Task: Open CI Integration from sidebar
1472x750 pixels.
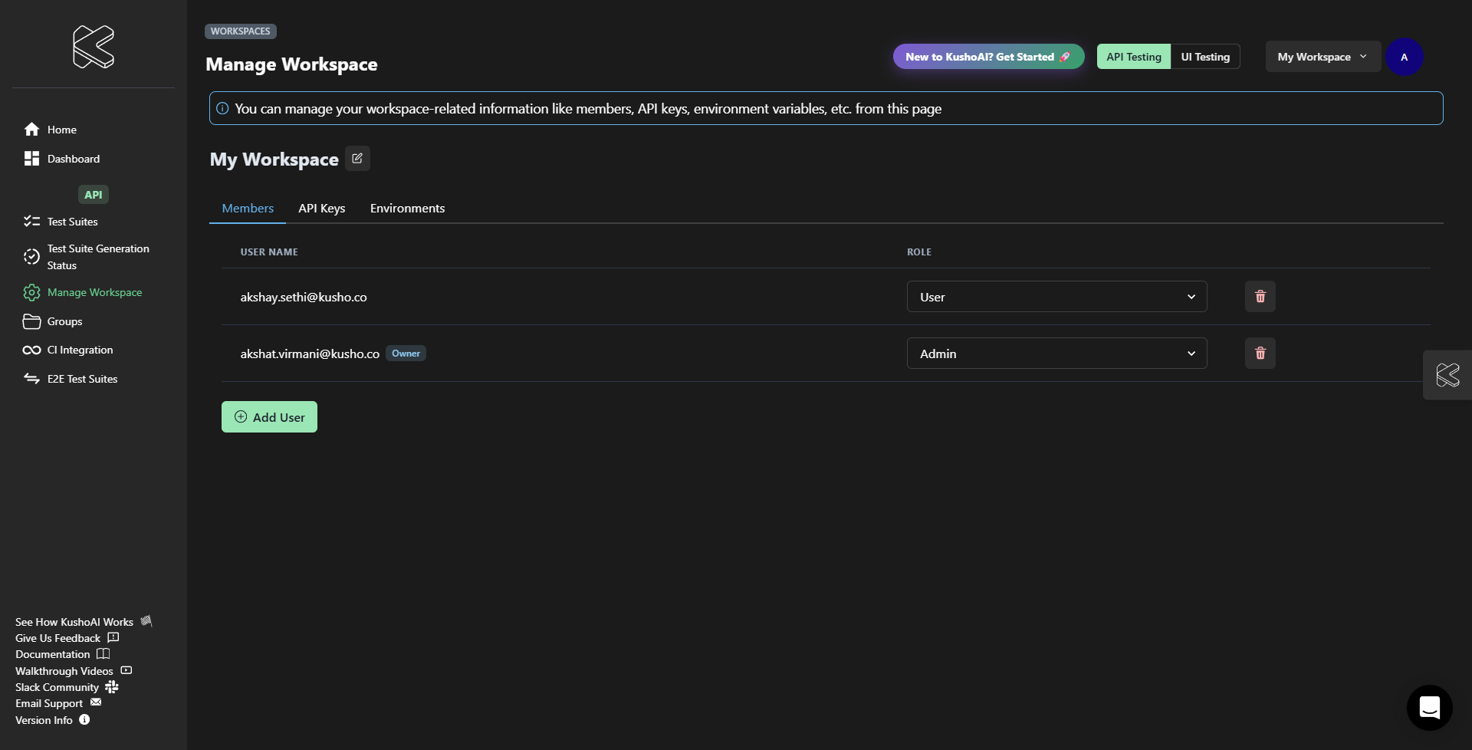Action: (x=80, y=350)
